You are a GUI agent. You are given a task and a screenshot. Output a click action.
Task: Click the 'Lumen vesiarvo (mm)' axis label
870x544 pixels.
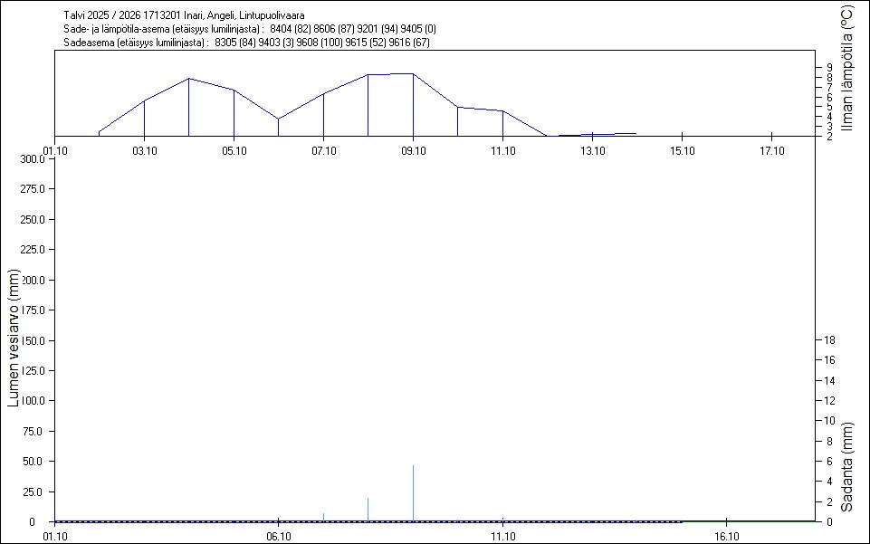[x=14, y=337]
